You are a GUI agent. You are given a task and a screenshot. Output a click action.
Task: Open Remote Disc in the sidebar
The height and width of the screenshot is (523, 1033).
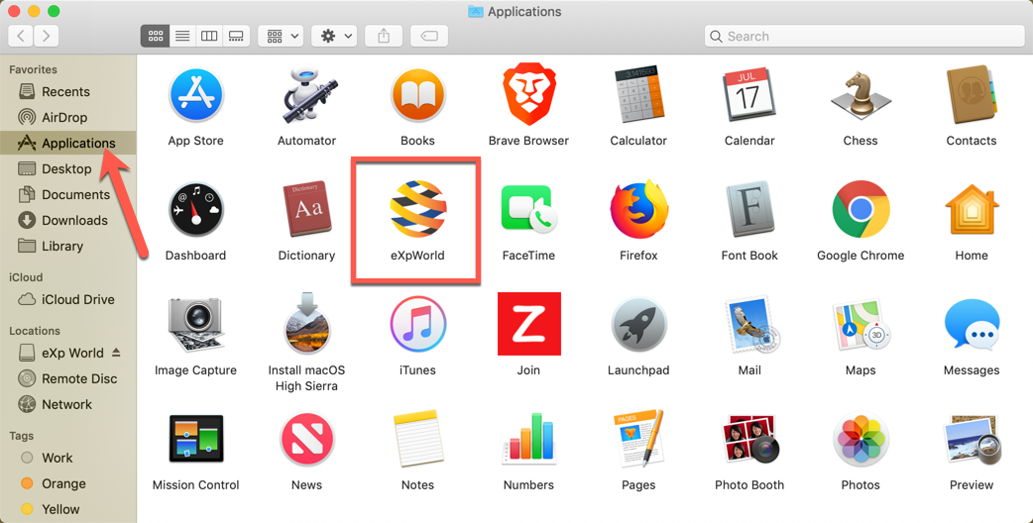[67, 378]
